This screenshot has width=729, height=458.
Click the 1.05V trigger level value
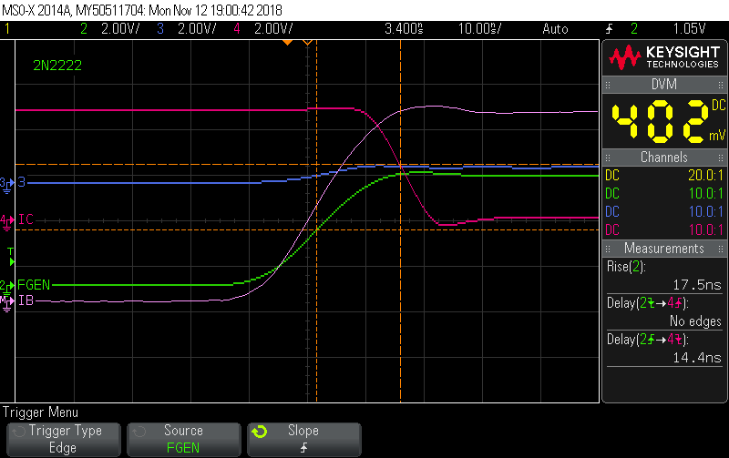click(x=690, y=29)
